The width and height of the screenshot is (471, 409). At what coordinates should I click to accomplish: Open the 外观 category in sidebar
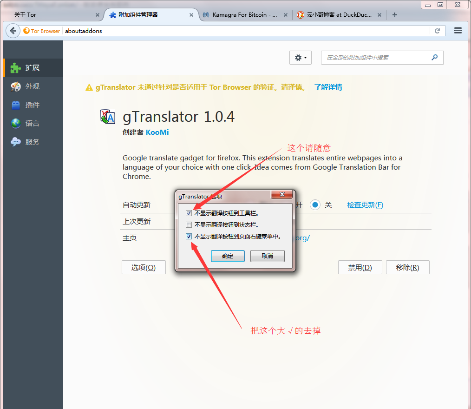pos(33,86)
